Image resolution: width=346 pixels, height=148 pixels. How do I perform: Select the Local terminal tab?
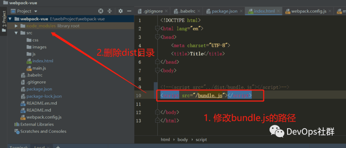click(40, 147)
